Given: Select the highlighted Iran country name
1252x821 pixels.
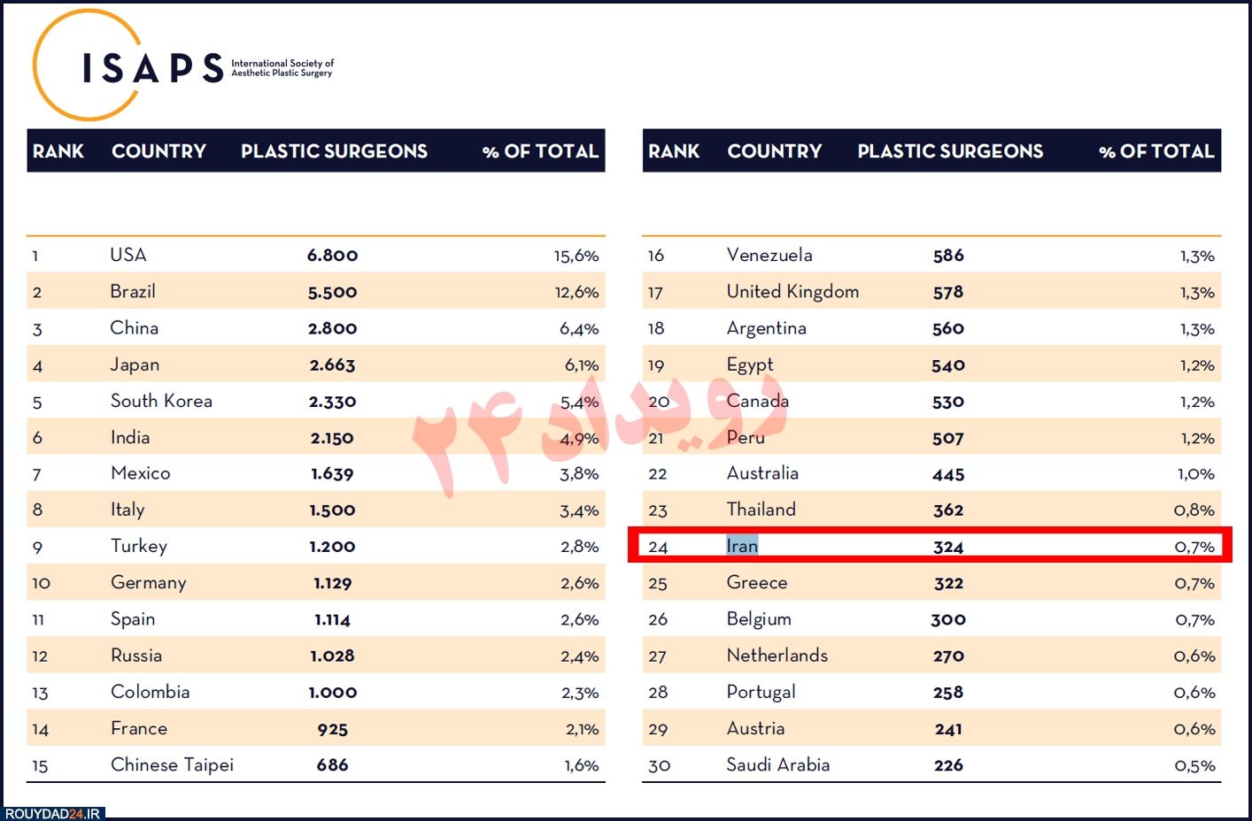Looking at the screenshot, I should [x=742, y=546].
